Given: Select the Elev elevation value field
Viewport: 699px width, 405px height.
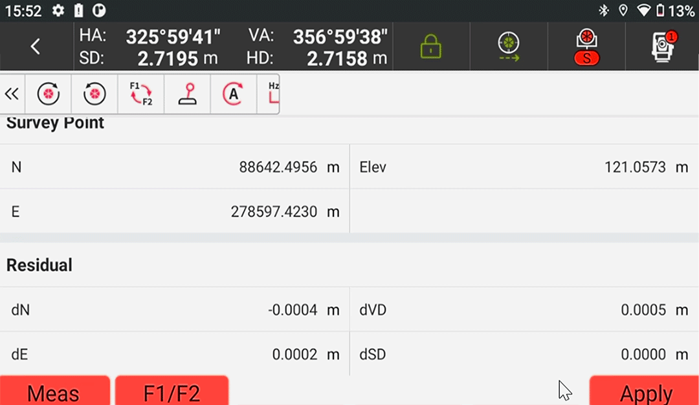Looking at the screenshot, I should [635, 167].
